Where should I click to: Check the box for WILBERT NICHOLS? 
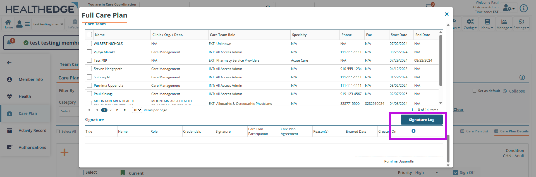point(89,43)
